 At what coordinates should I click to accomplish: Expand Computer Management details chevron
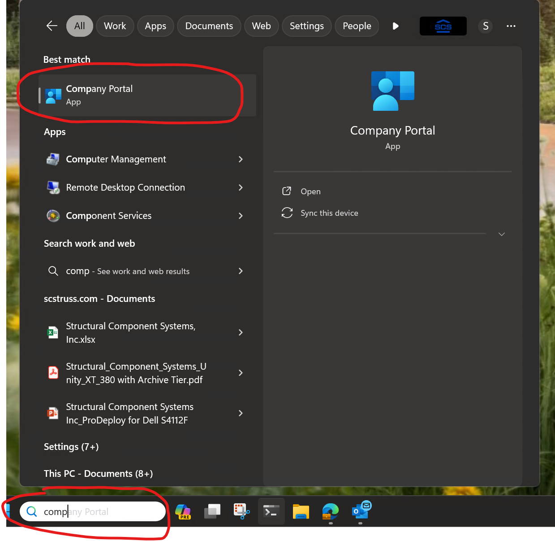point(241,159)
